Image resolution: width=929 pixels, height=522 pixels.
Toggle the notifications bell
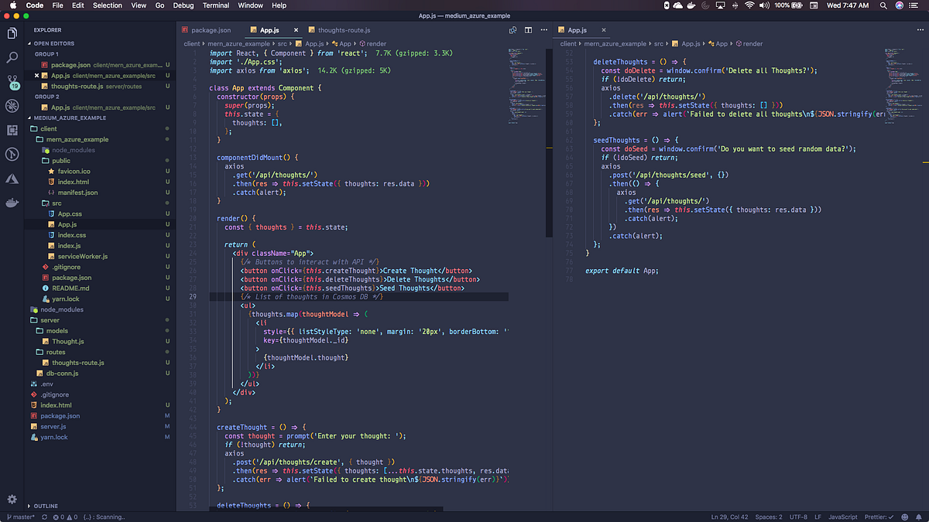point(918,517)
